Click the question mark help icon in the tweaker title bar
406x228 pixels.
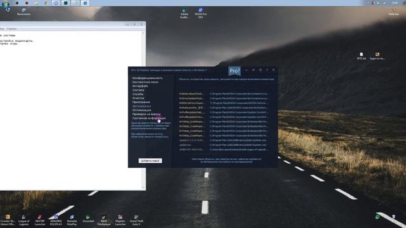(x=267, y=70)
